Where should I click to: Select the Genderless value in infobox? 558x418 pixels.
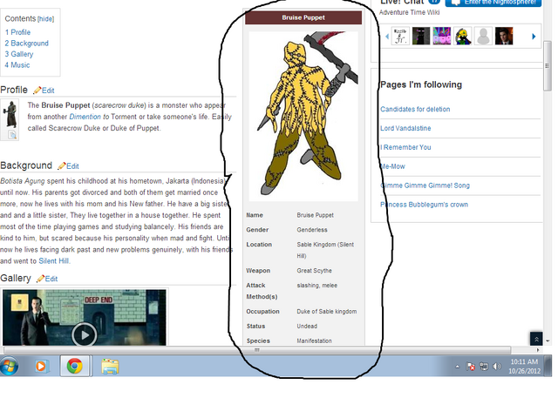tap(312, 230)
